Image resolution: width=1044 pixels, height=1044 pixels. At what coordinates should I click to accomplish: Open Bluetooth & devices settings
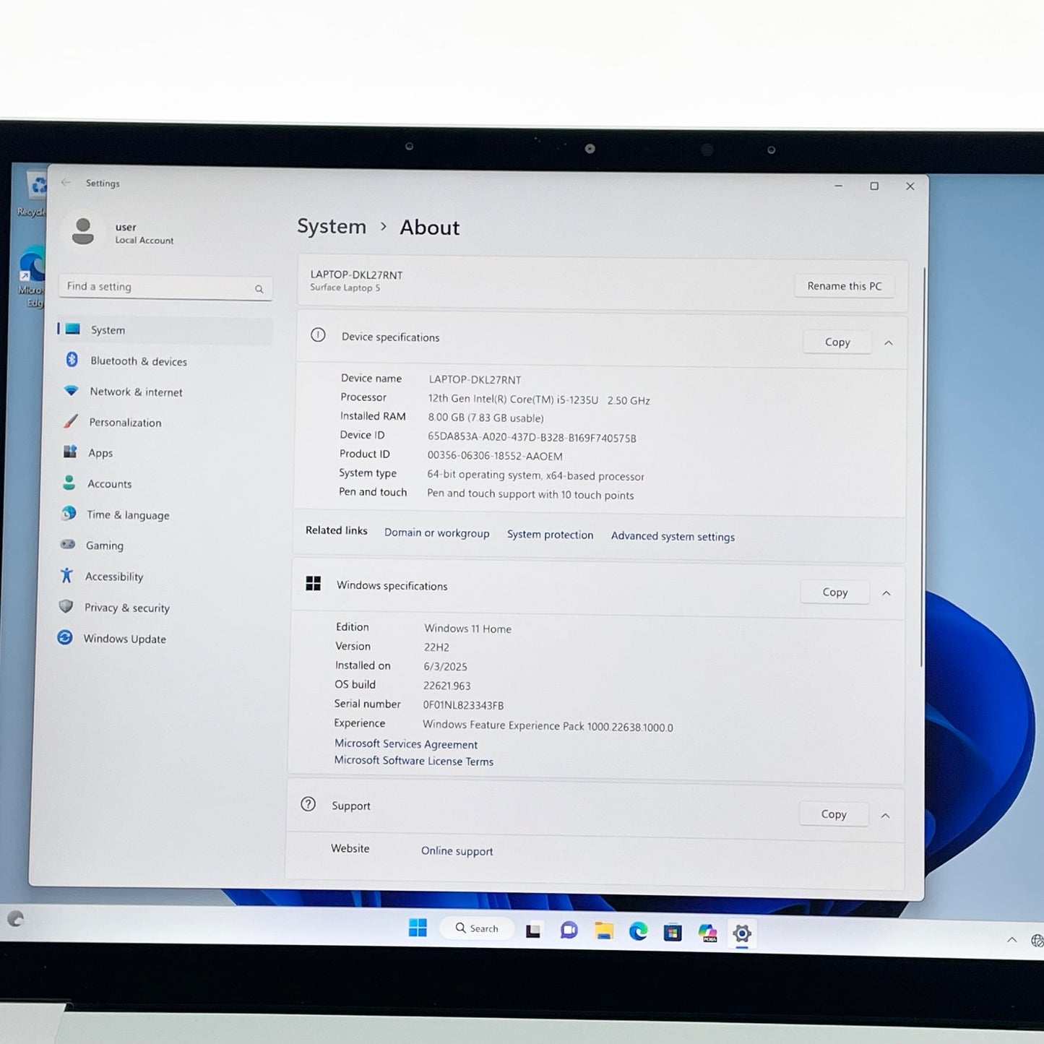138,361
